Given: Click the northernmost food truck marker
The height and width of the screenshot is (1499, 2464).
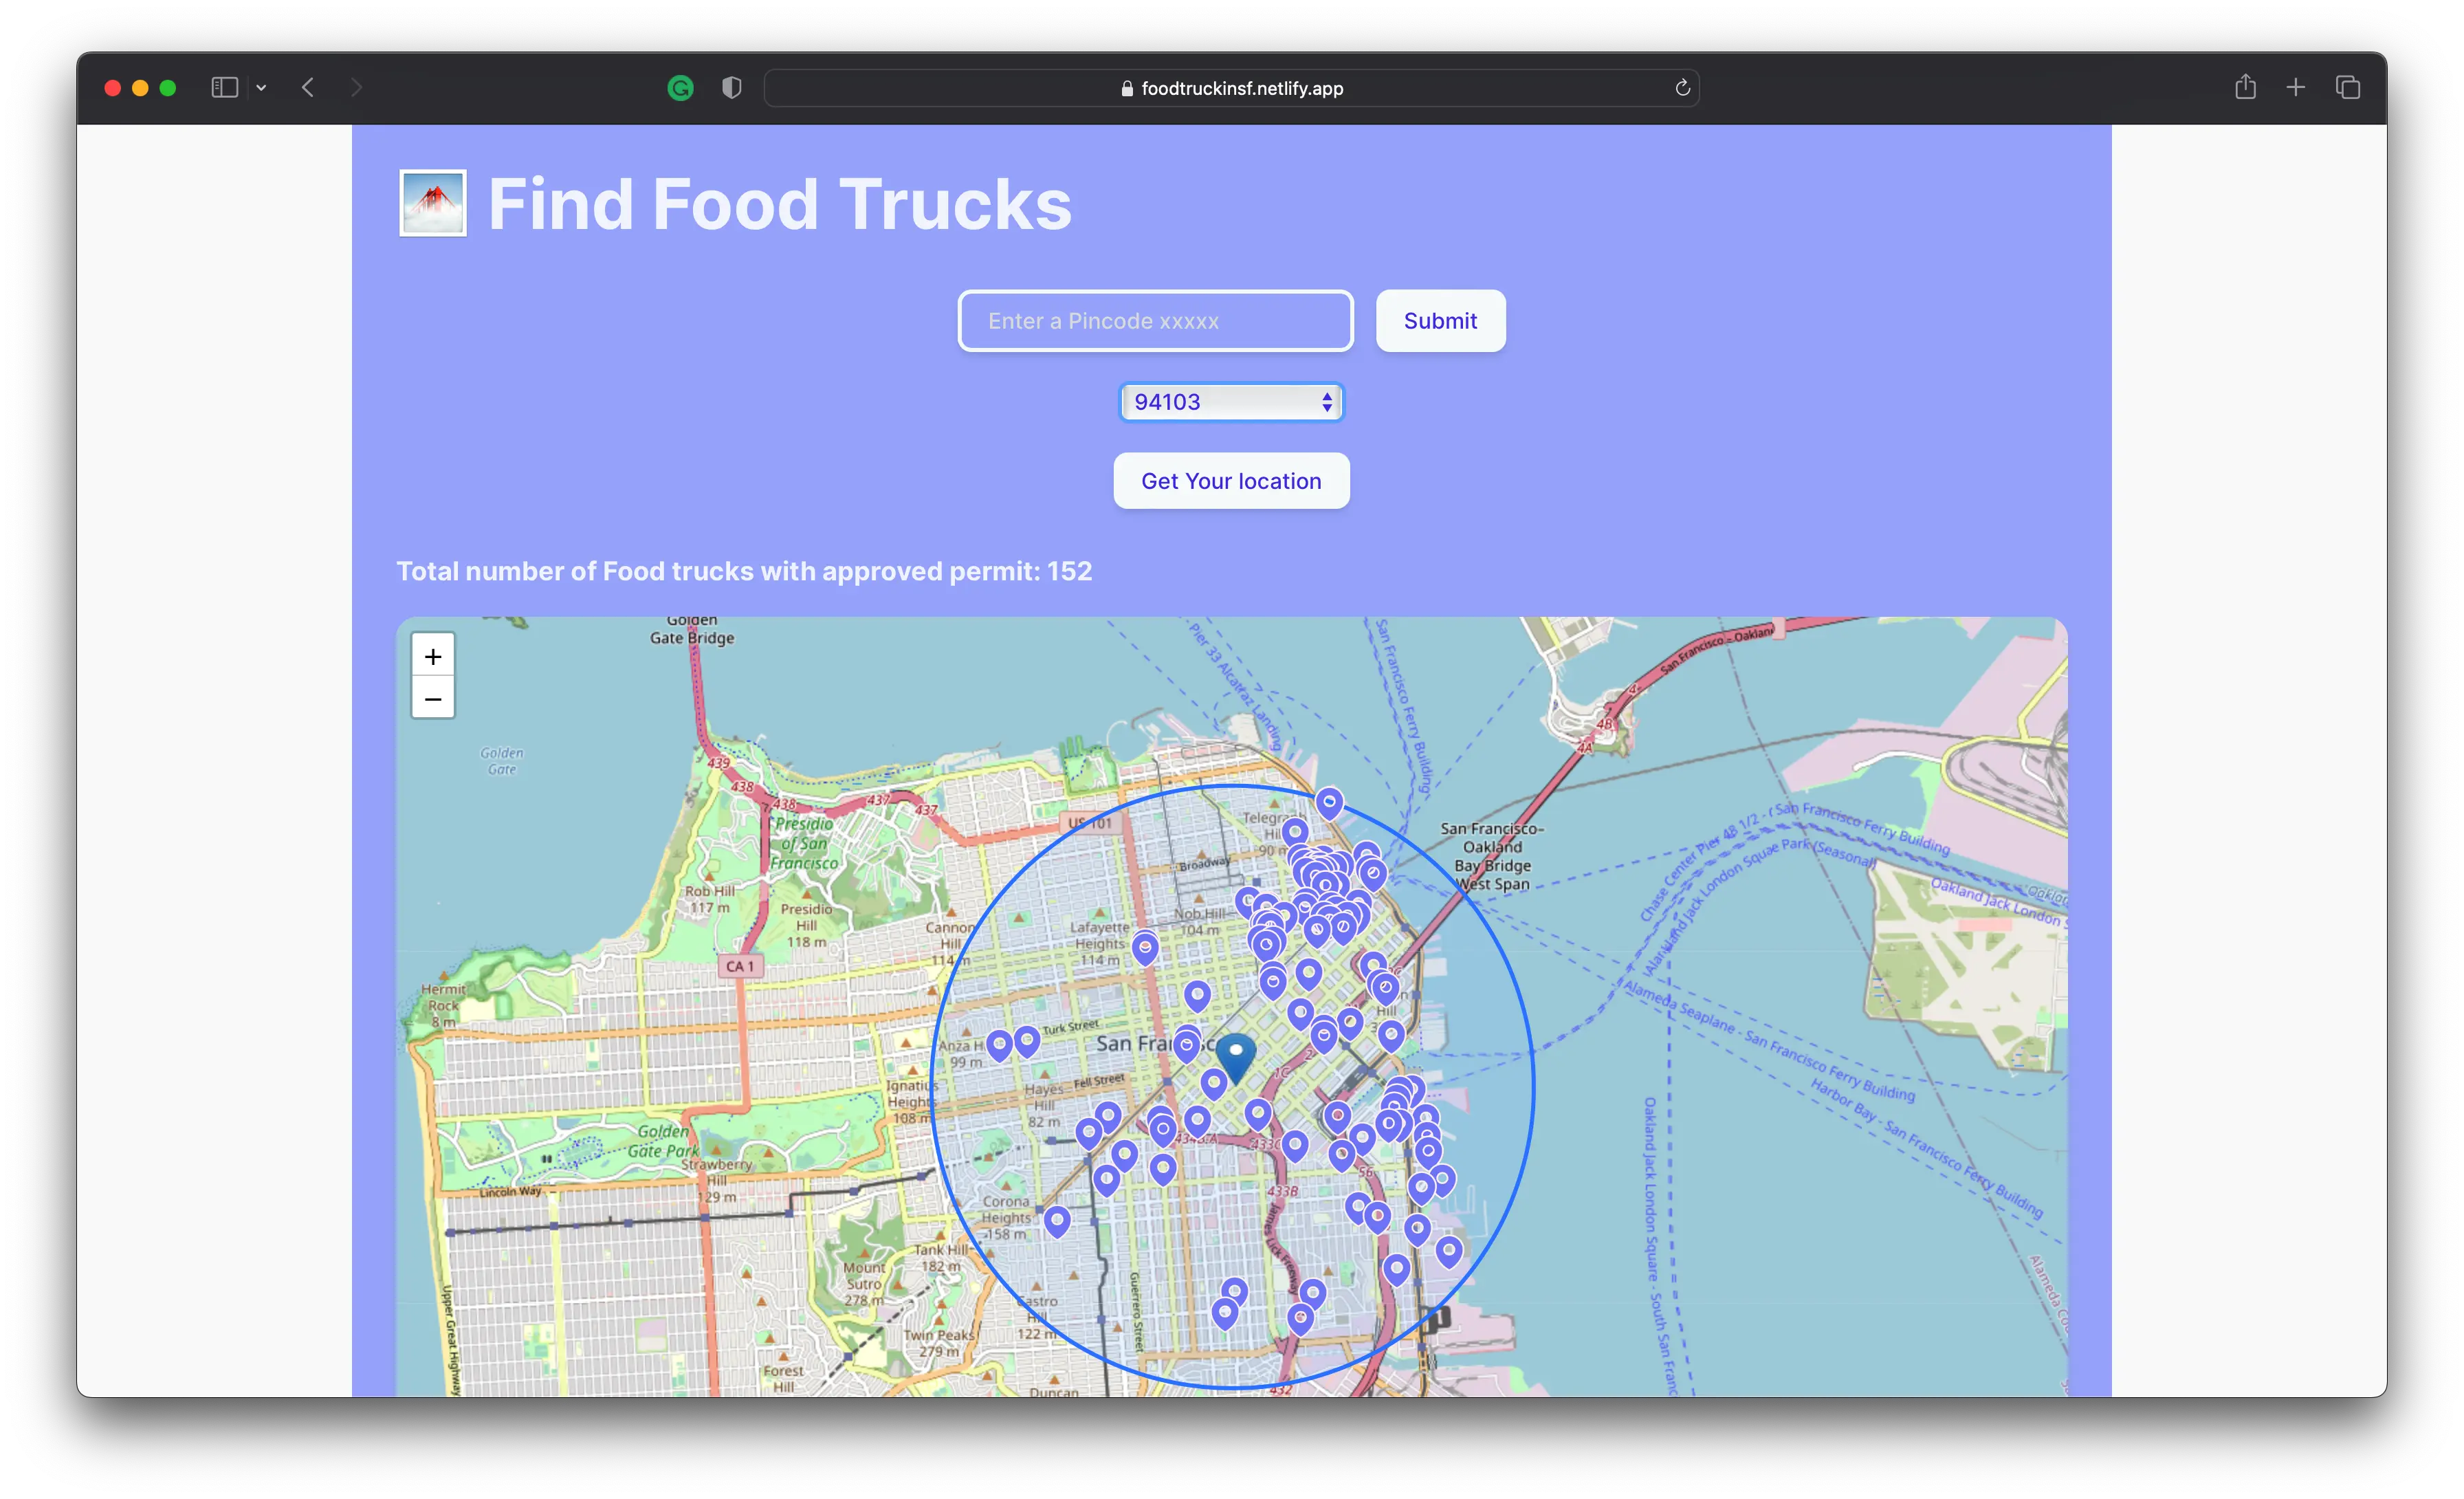Looking at the screenshot, I should pyautogui.click(x=1329, y=802).
